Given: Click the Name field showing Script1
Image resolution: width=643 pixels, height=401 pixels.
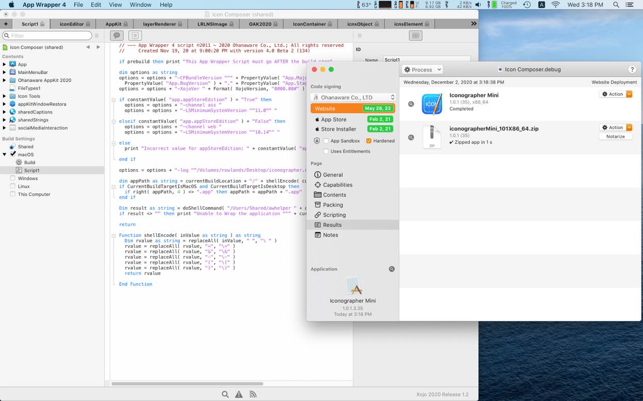Looking at the screenshot, I should click(x=426, y=60).
